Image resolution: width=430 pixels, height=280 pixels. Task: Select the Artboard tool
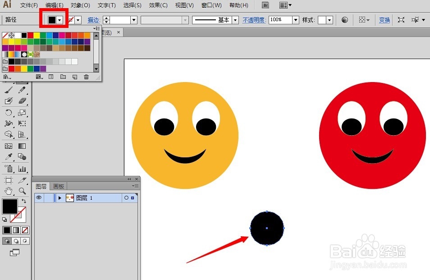point(9,180)
